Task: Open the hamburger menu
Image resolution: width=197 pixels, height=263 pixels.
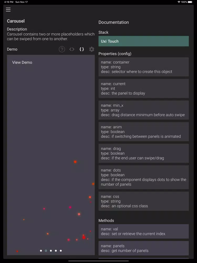Action: (8, 10)
